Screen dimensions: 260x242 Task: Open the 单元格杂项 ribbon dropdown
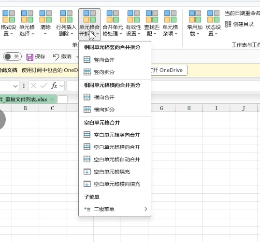tap(170, 23)
